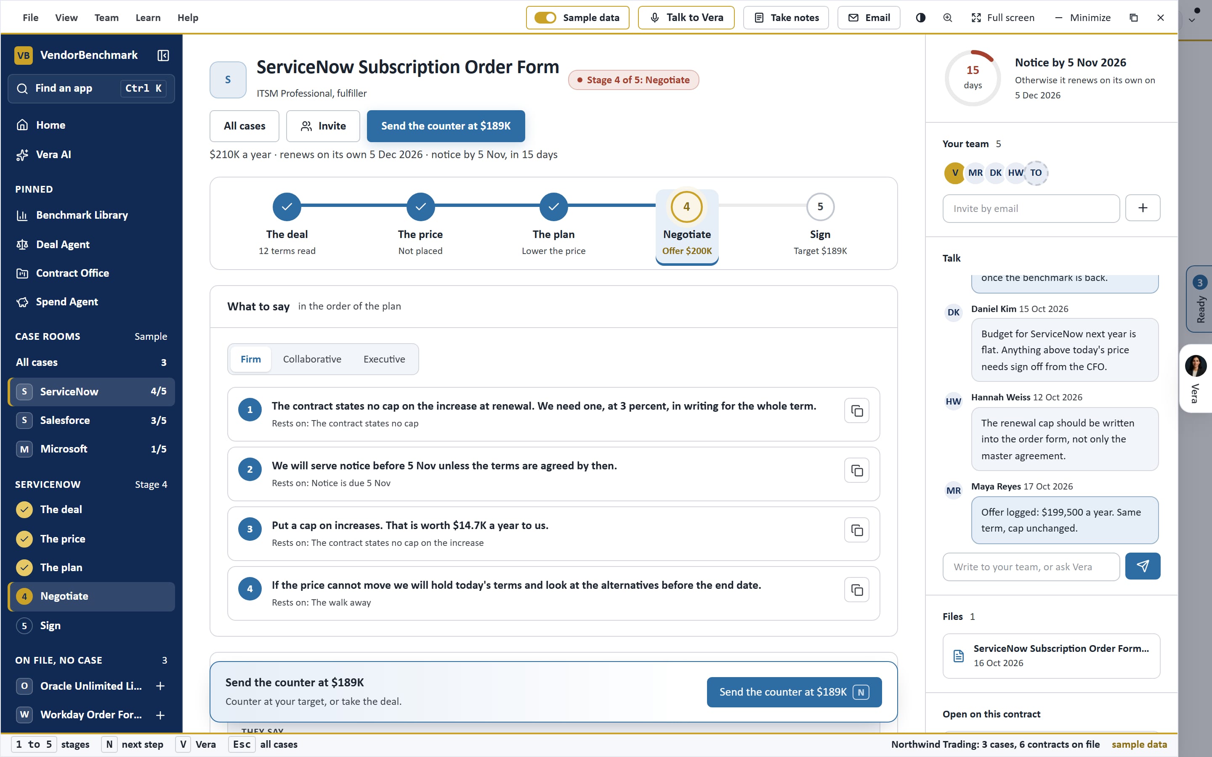This screenshot has height=757, width=1212.
Task: Toggle the Sample data switch
Action: 545,18
